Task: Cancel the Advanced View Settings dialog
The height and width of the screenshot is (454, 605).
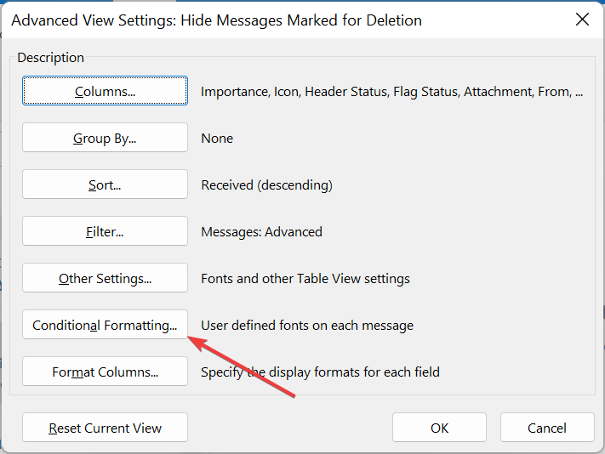Action: [547, 428]
